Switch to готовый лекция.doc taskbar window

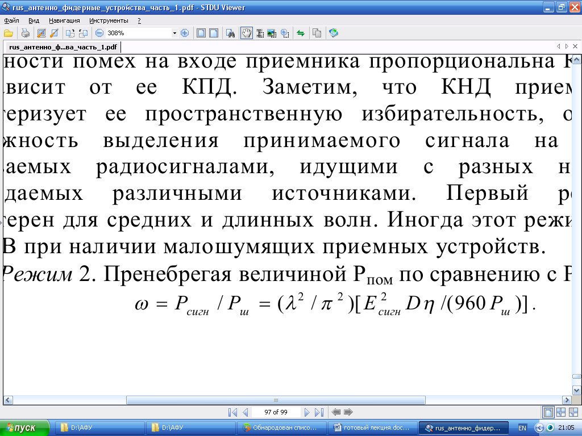(x=372, y=427)
